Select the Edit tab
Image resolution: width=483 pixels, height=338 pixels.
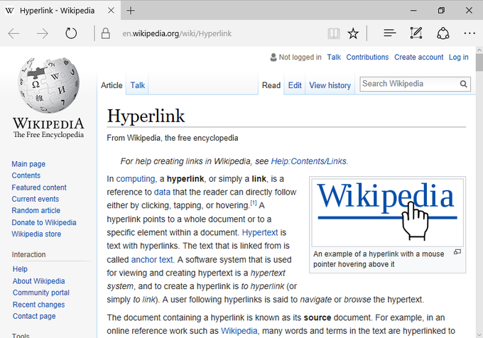point(294,85)
